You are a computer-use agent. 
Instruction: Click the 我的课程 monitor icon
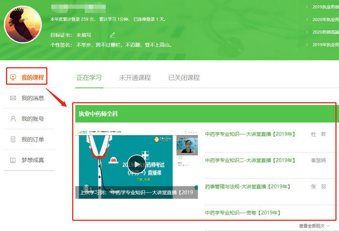13,77
